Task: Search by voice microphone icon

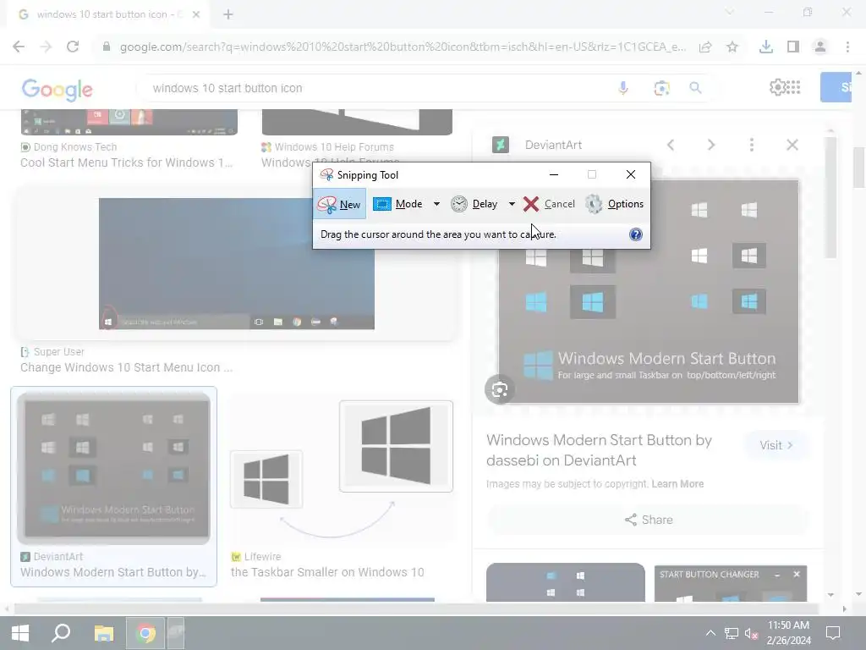Action: tap(623, 88)
